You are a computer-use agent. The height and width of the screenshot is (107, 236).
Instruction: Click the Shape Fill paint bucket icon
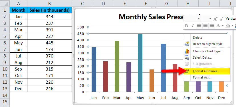tap(228, 26)
